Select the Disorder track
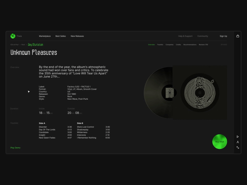This screenshot has width=247, height=185. [x=43, y=127]
